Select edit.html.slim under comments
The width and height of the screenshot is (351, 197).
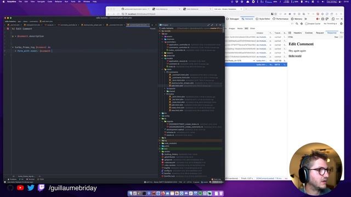pyautogui.click(x=177, y=86)
